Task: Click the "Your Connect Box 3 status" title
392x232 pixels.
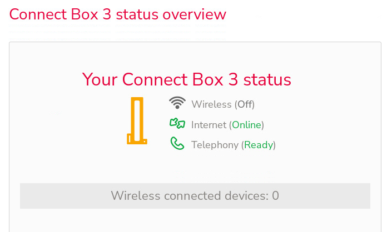Action: tap(186, 79)
